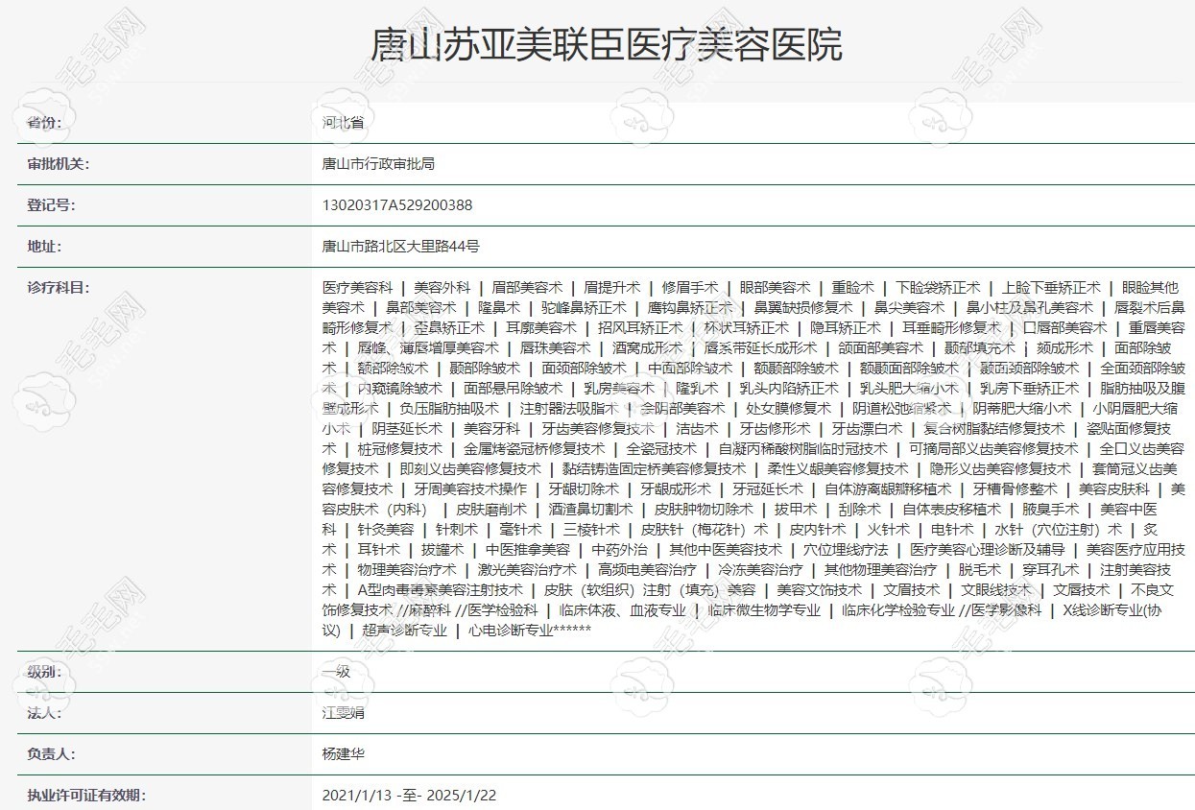Select the 冷冻美容治疗 entry

point(760,570)
